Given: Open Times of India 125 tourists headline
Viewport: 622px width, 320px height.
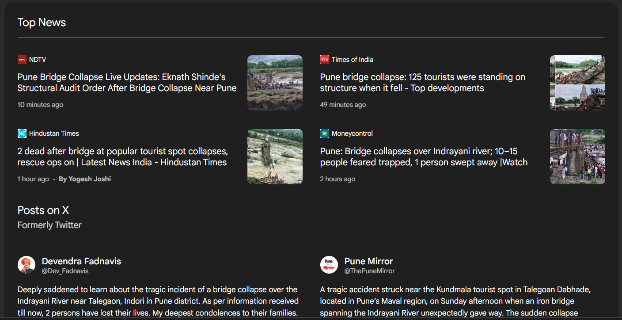Looking at the screenshot, I should click(423, 83).
